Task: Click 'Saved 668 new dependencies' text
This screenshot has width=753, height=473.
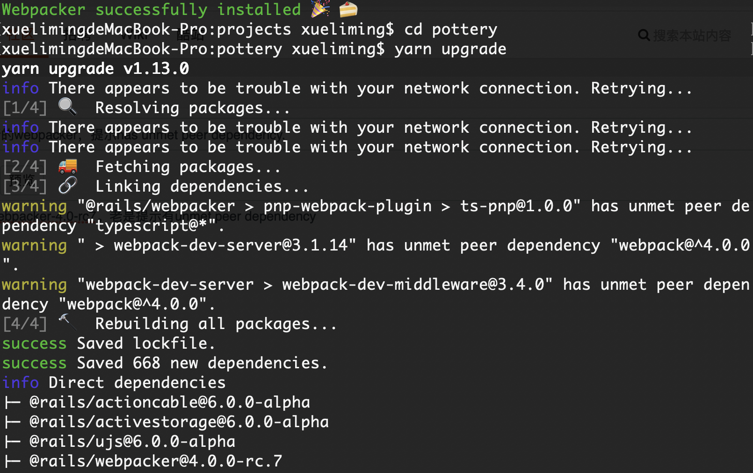Action: (x=202, y=363)
